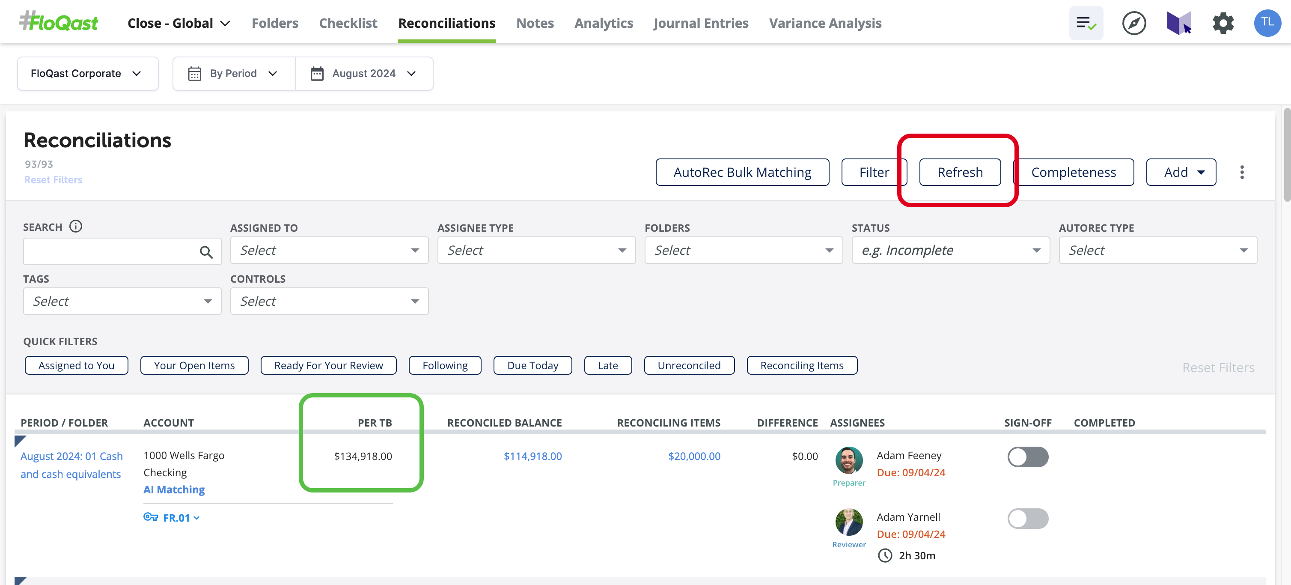This screenshot has width=1291, height=585.
Task: Click the clock icon next to 2h 30m
Action: coord(885,555)
